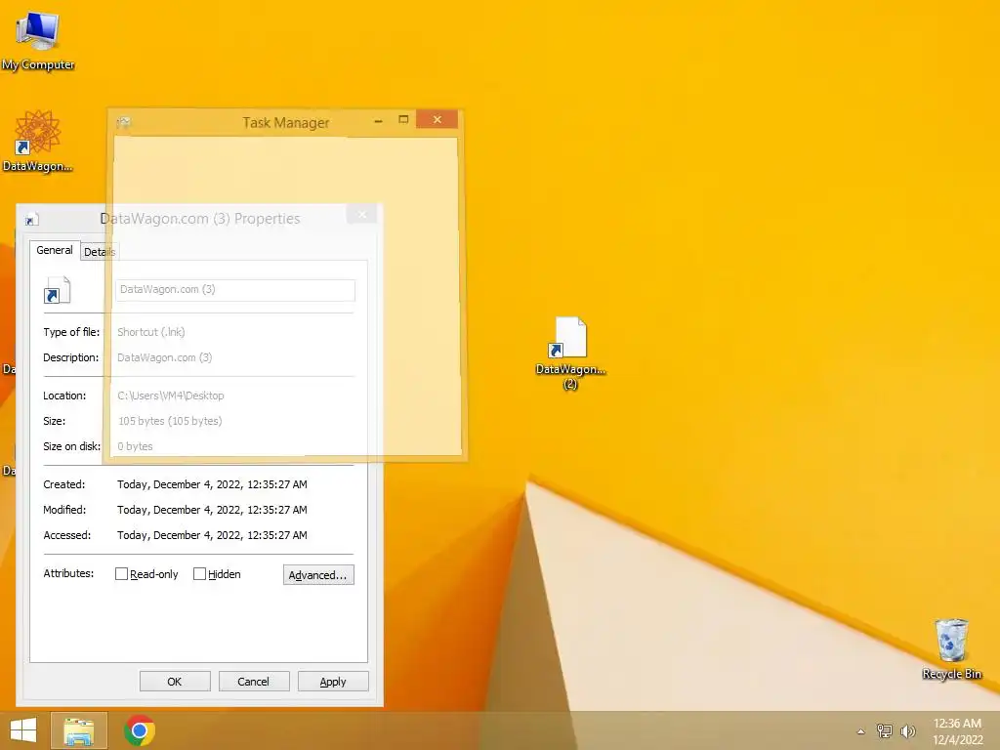Click the Modified date value text
The height and width of the screenshot is (750, 1000).
pyautogui.click(x=212, y=510)
